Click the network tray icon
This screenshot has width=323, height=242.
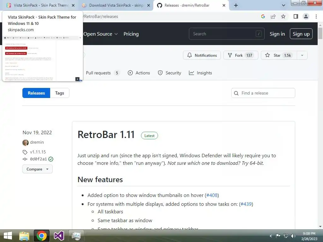click(x=286, y=236)
